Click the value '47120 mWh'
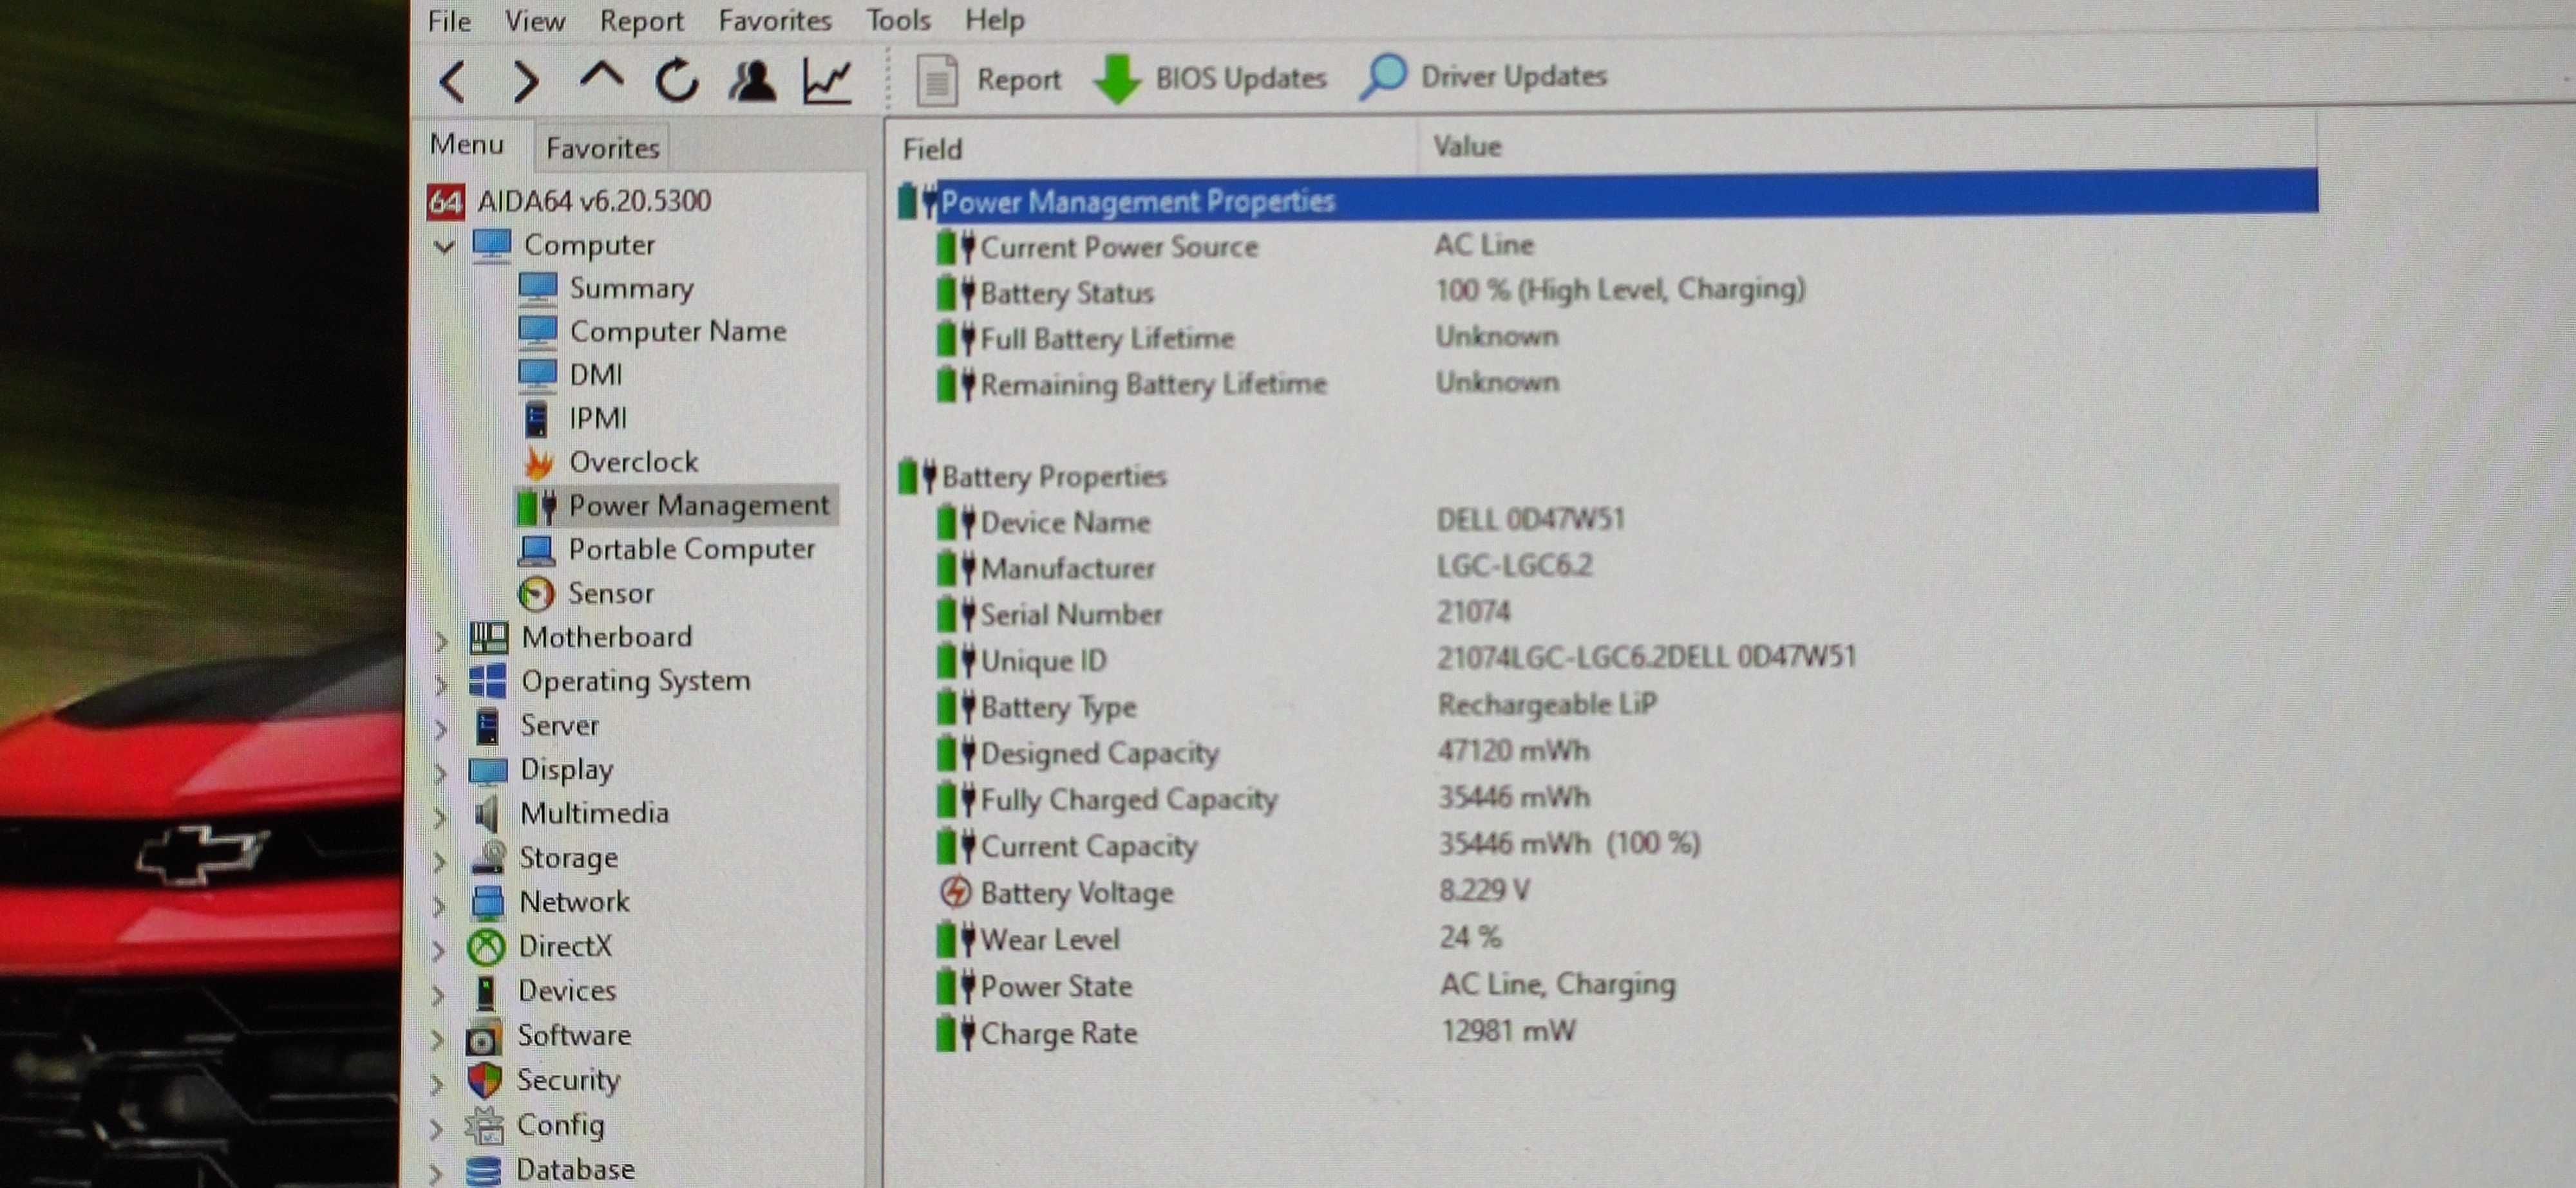Screen dimensions: 2576x1188 [1513, 750]
